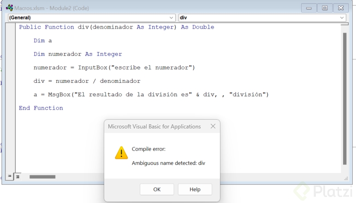Maximize the Module2 code window

pos(325,8)
